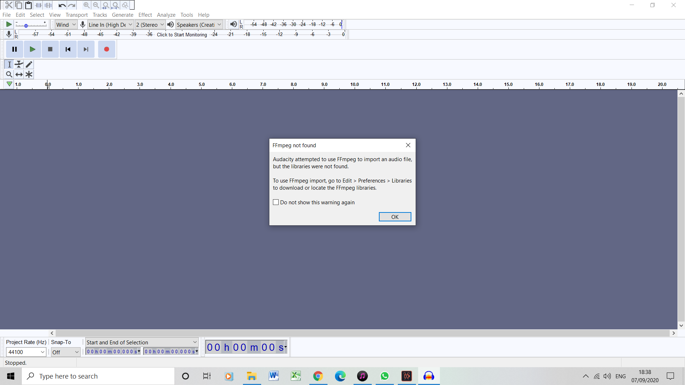Pause playback with the Pause button
685x385 pixels.
click(15, 49)
